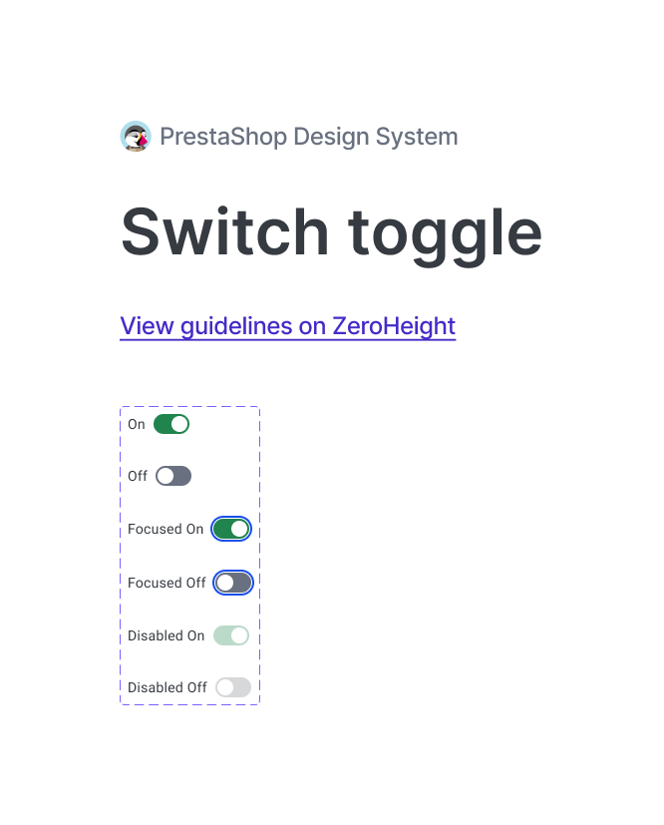
Task: Click the "Off" label text
Action: pos(138,476)
